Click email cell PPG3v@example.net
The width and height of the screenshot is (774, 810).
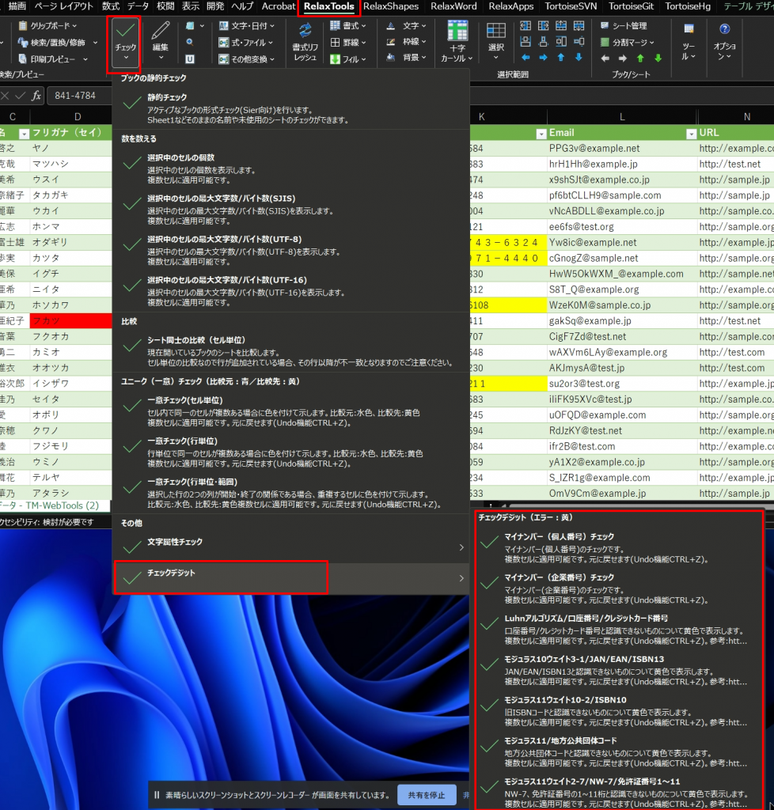click(622, 148)
